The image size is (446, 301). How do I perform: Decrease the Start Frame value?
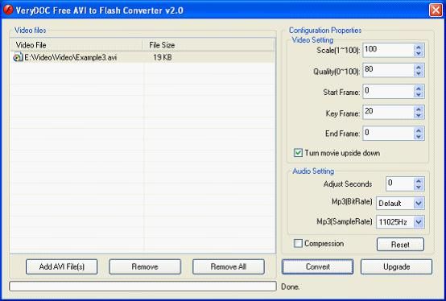click(x=419, y=95)
